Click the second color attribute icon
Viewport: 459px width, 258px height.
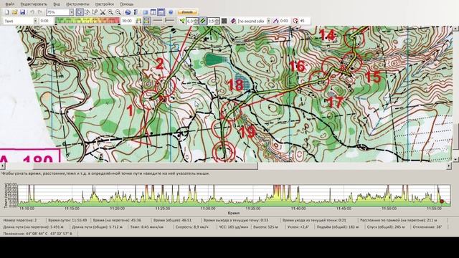(233, 21)
